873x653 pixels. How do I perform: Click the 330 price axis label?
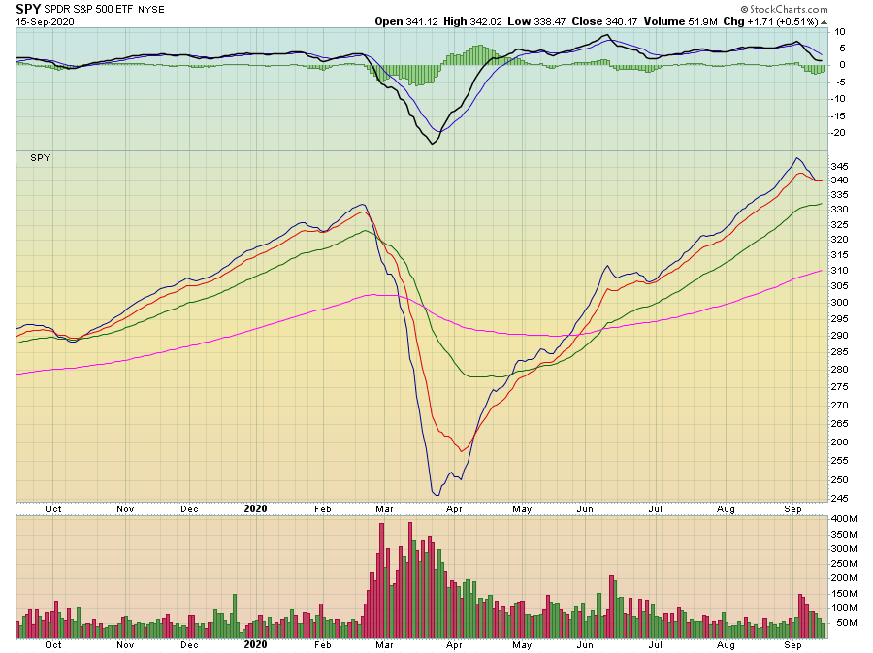[840, 210]
